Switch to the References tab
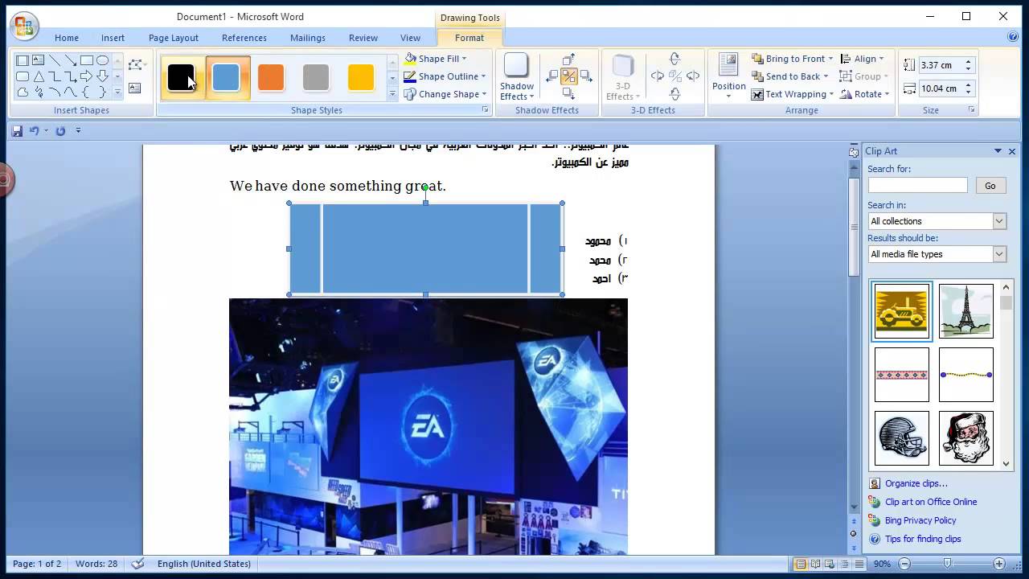The image size is (1029, 579). point(244,38)
